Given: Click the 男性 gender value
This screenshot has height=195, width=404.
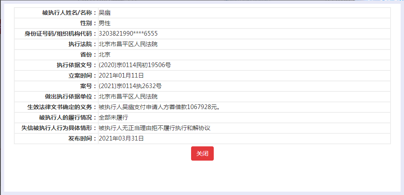Looking at the screenshot, I should coord(105,23).
